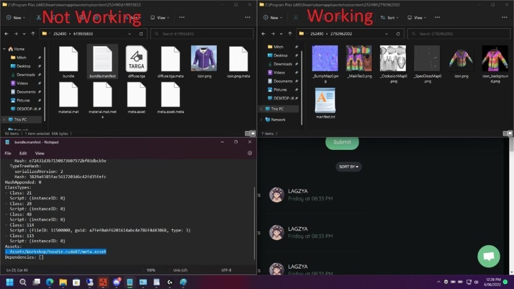514x289 pixels.
Task: Select the purple hoodie icon.png thumbnail
Action: pyautogui.click(x=204, y=59)
